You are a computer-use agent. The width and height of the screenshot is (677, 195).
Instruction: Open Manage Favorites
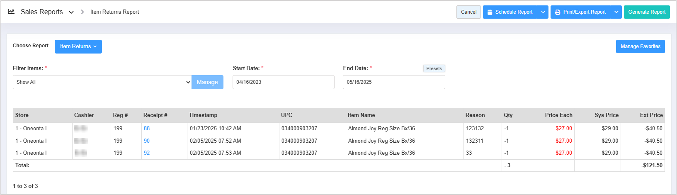[x=640, y=46]
